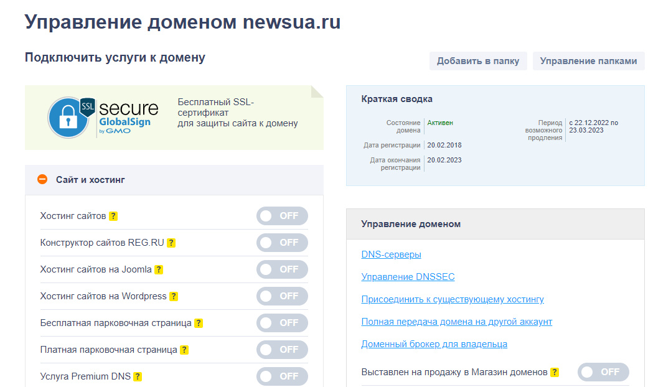Enable the Хостинг сайтов toggle
The image size is (671, 387).
282,216
